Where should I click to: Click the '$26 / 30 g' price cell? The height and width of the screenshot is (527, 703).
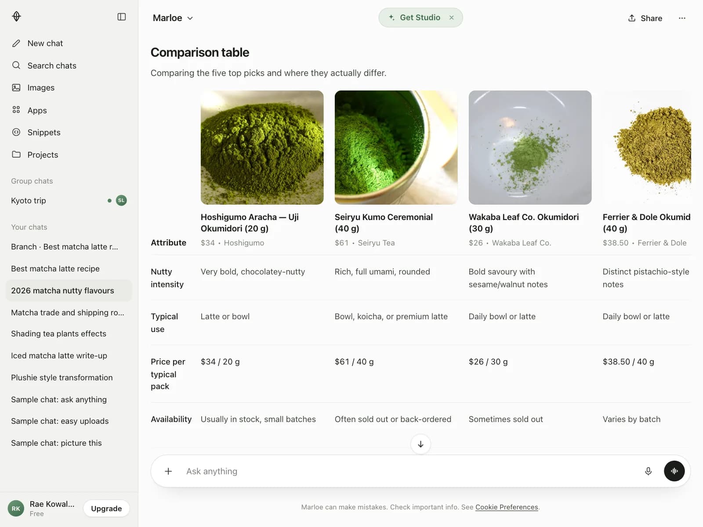coord(488,362)
